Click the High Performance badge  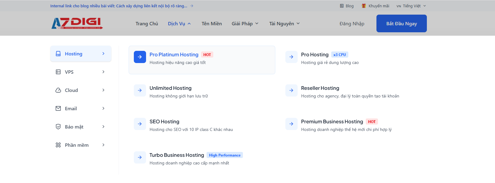pyautogui.click(x=225, y=155)
